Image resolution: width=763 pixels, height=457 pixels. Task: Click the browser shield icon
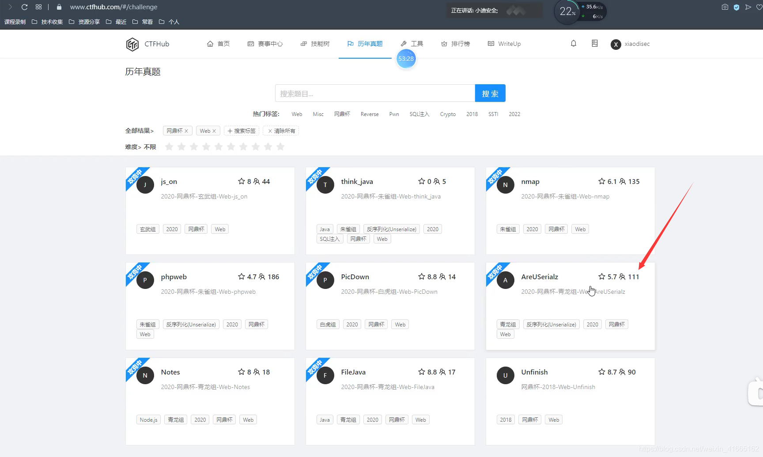pos(737,7)
